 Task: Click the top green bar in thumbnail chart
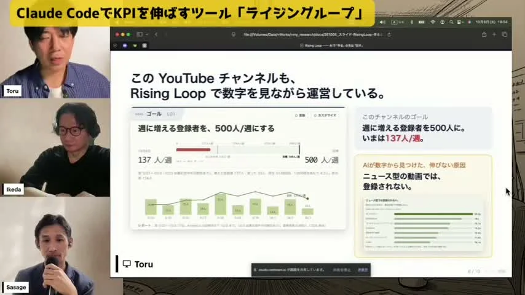coord(433,214)
